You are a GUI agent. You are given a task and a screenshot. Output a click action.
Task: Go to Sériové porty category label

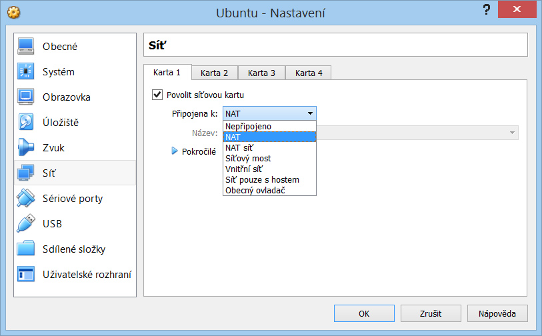73,199
